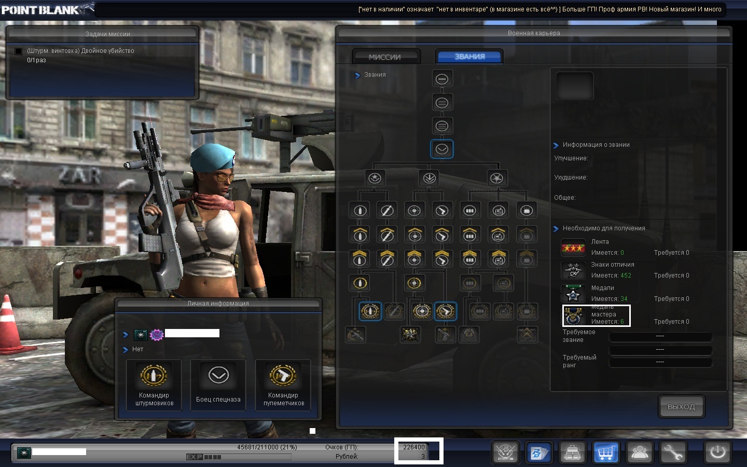
Task: Select the plain radio rank badge
Action: tap(499, 211)
